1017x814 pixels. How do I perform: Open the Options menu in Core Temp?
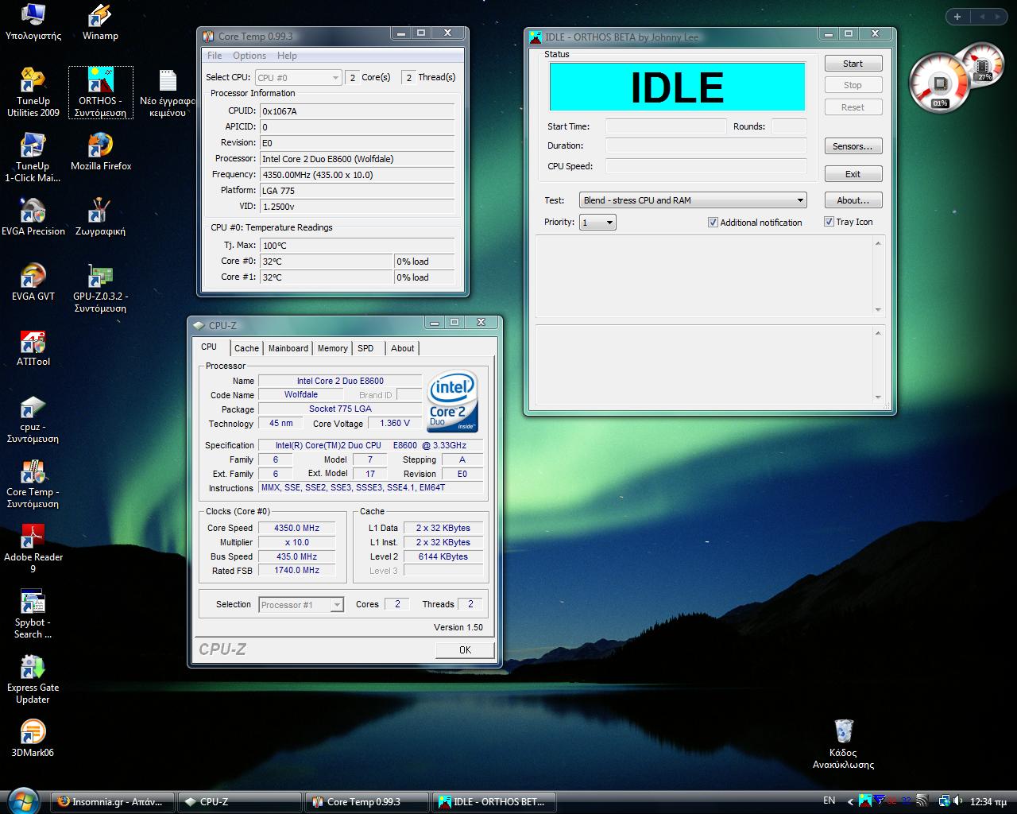(249, 56)
